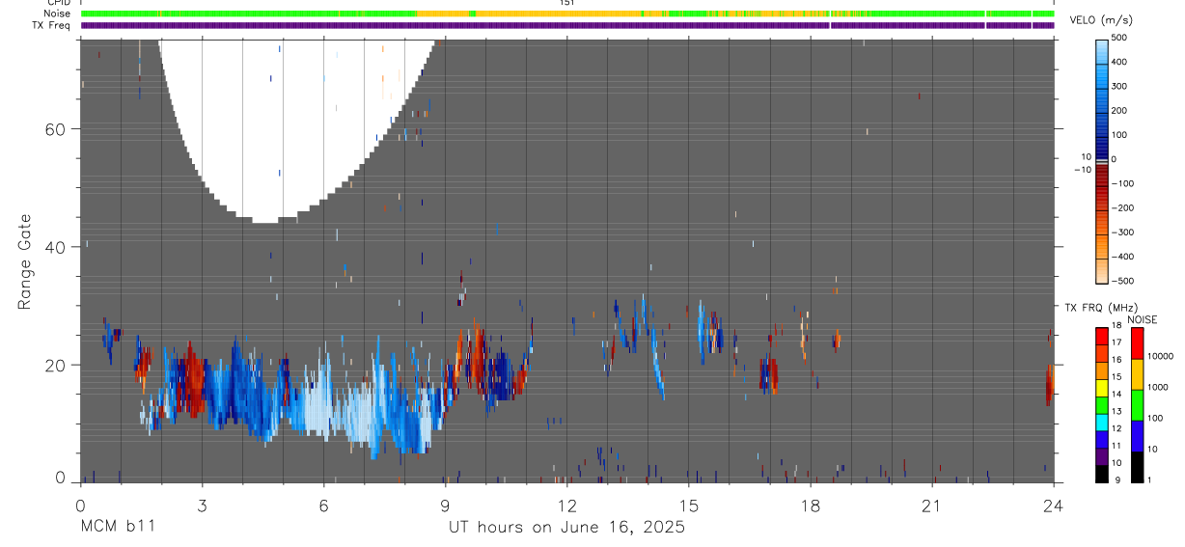Click the '1000' noise scale label
This screenshot has width=1185, height=547.
(x=1157, y=388)
